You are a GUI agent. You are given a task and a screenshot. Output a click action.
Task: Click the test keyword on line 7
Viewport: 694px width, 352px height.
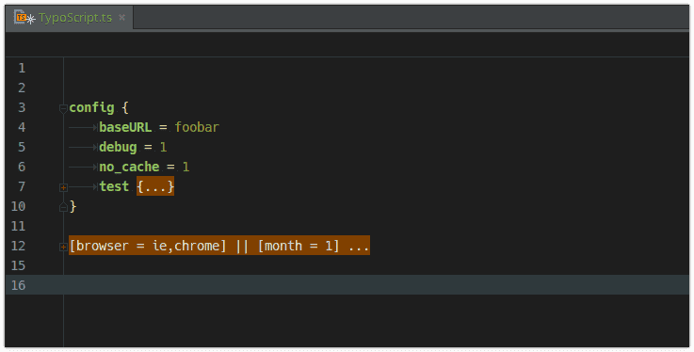coord(114,186)
